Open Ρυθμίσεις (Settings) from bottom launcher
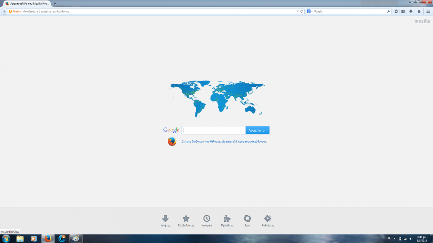 pos(268,221)
